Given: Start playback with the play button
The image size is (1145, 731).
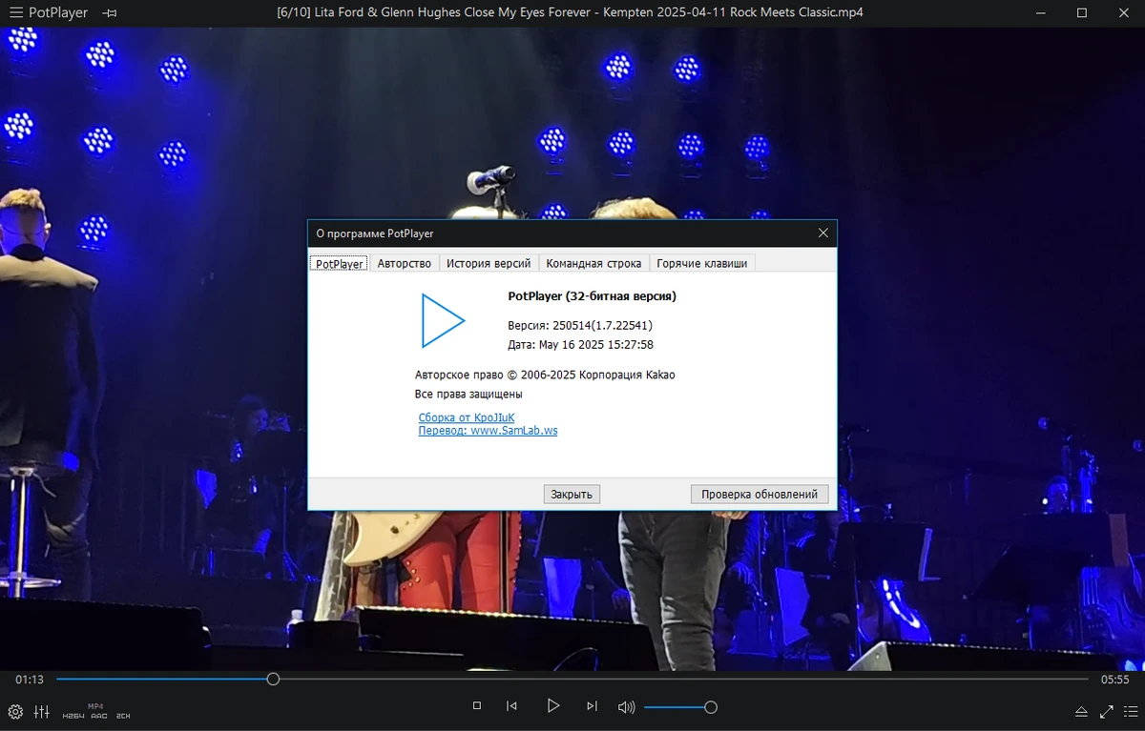Looking at the screenshot, I should click(552, 706).
